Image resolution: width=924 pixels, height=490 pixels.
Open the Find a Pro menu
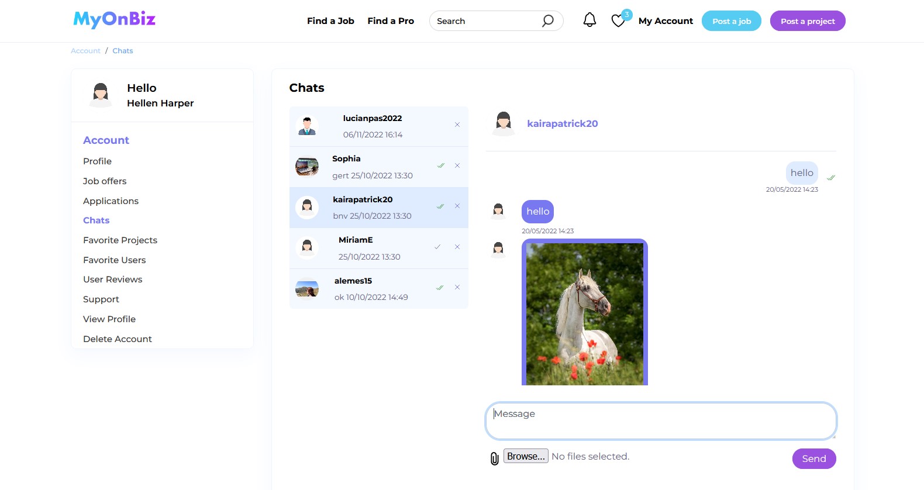click(x=391, y=21)
